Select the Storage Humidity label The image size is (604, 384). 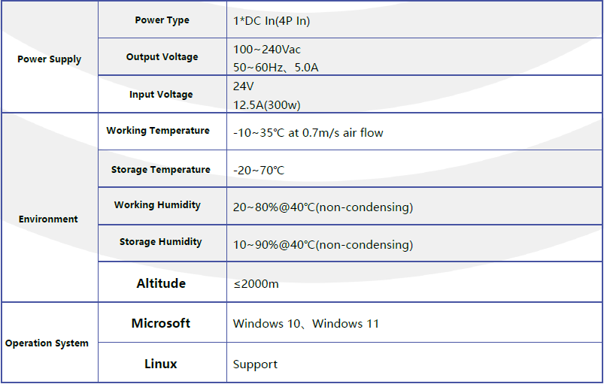pyautogui.click(x=161, y=242)
